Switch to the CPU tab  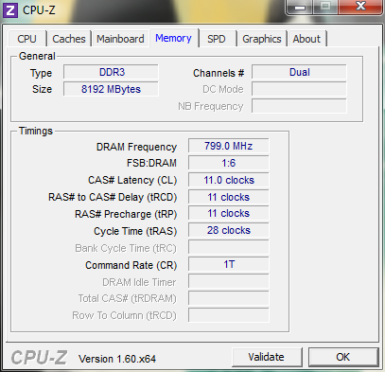tap(27, 39)
